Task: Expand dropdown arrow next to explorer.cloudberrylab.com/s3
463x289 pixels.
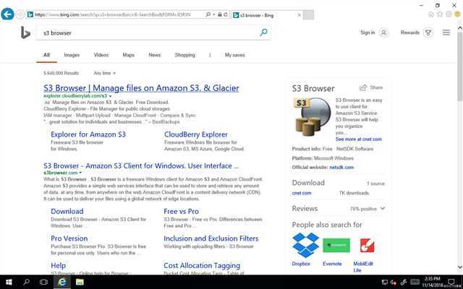Action: [111, 96]
